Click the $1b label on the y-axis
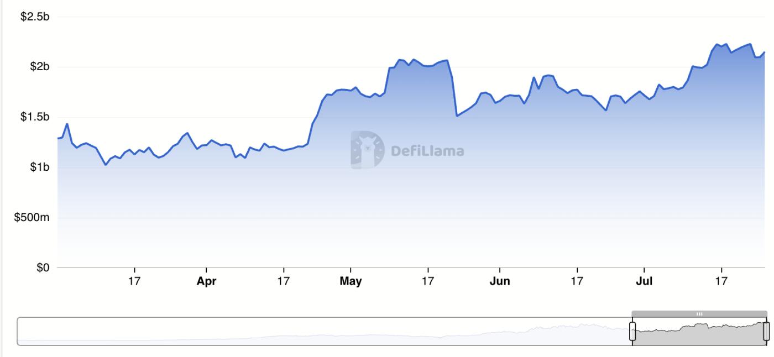 38,167
